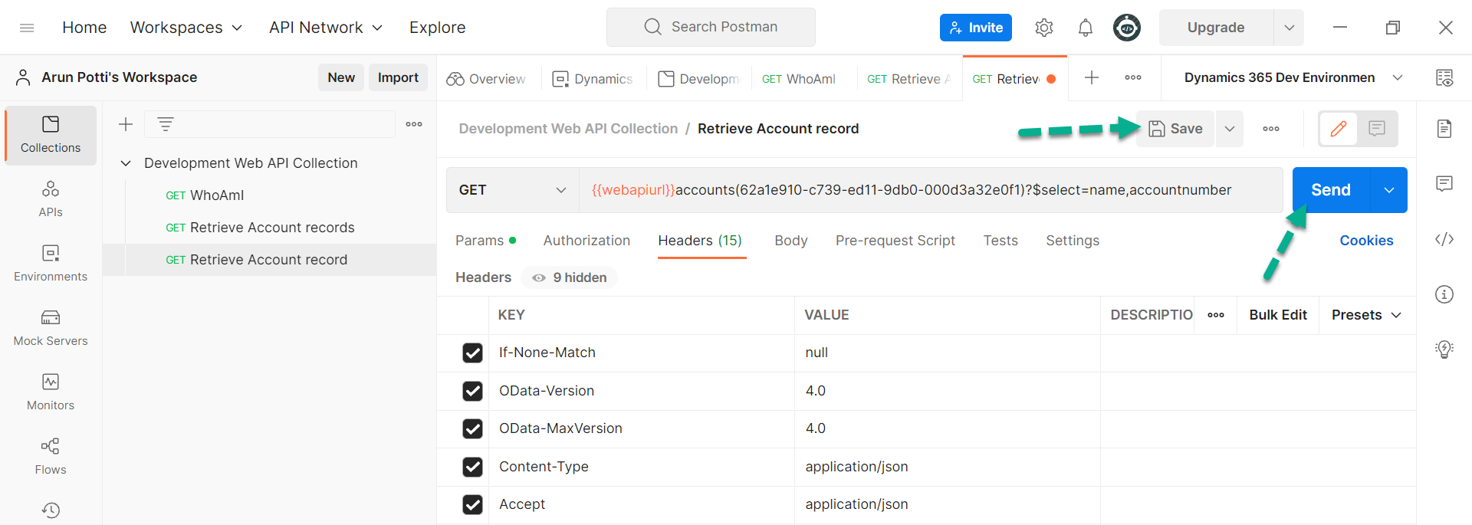The width and height of the screenshot is (1472, 525).
Task: Open the Dynamics 365 Dev Environment selector
Action: click(1293, 77)
